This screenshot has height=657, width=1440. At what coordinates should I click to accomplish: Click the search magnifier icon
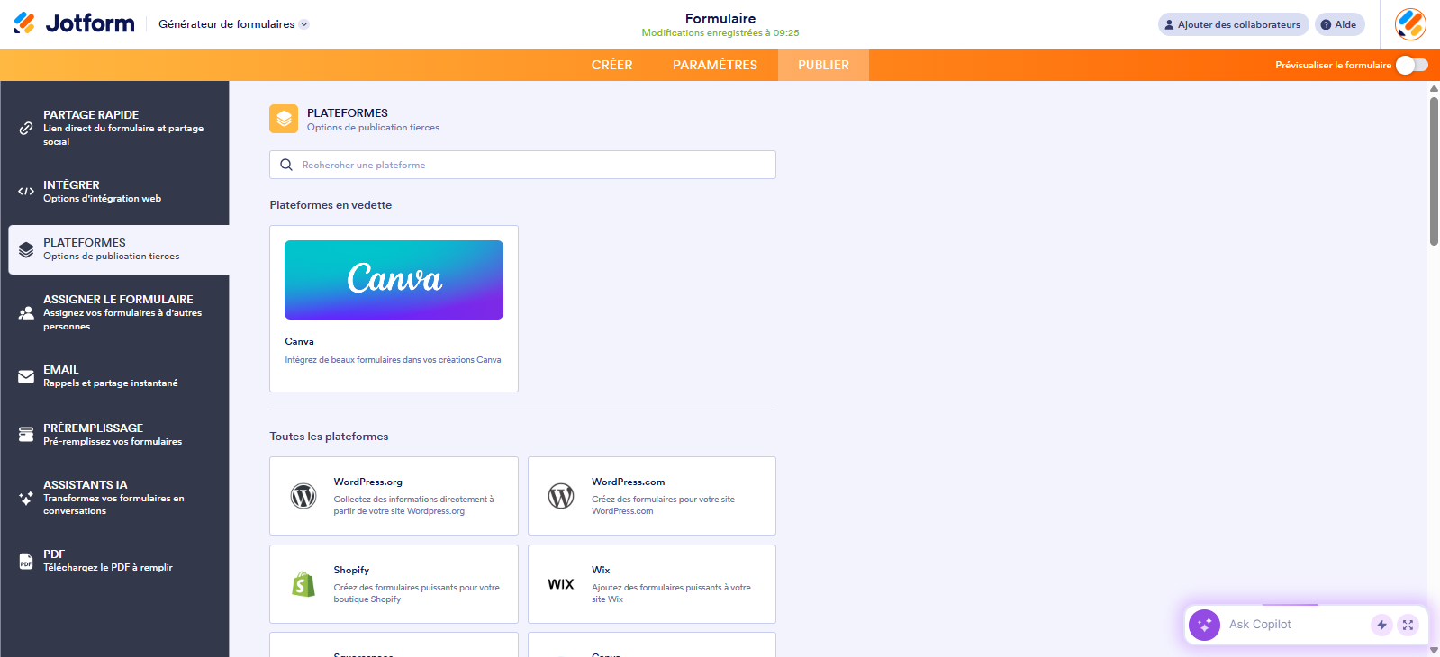(286, 165)
